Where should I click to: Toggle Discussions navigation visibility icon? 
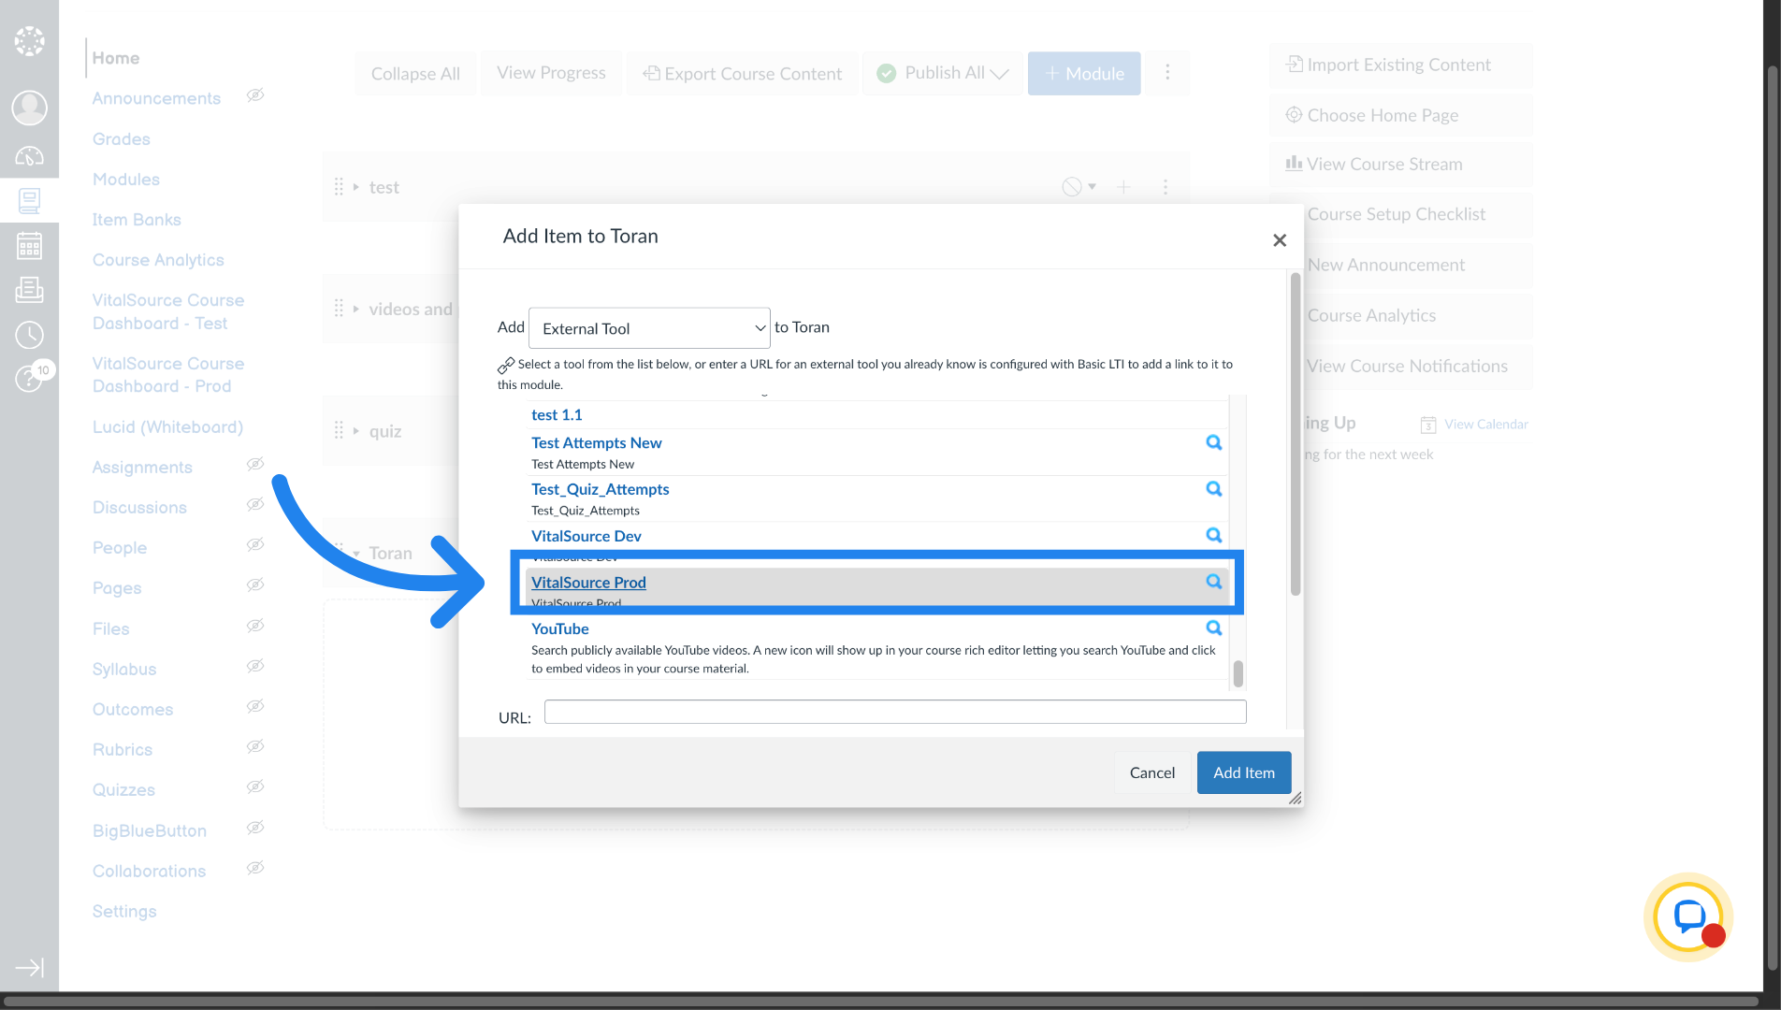(x=255, y=505)
